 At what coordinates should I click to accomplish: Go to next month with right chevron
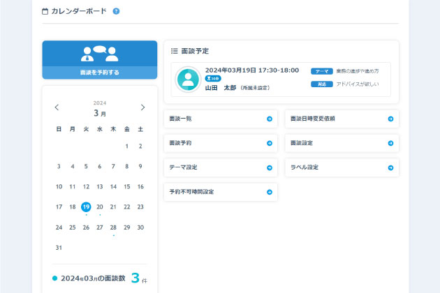(143, 107)
